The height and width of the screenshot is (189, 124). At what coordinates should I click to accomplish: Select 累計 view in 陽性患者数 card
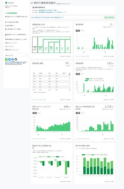(82, 31)
